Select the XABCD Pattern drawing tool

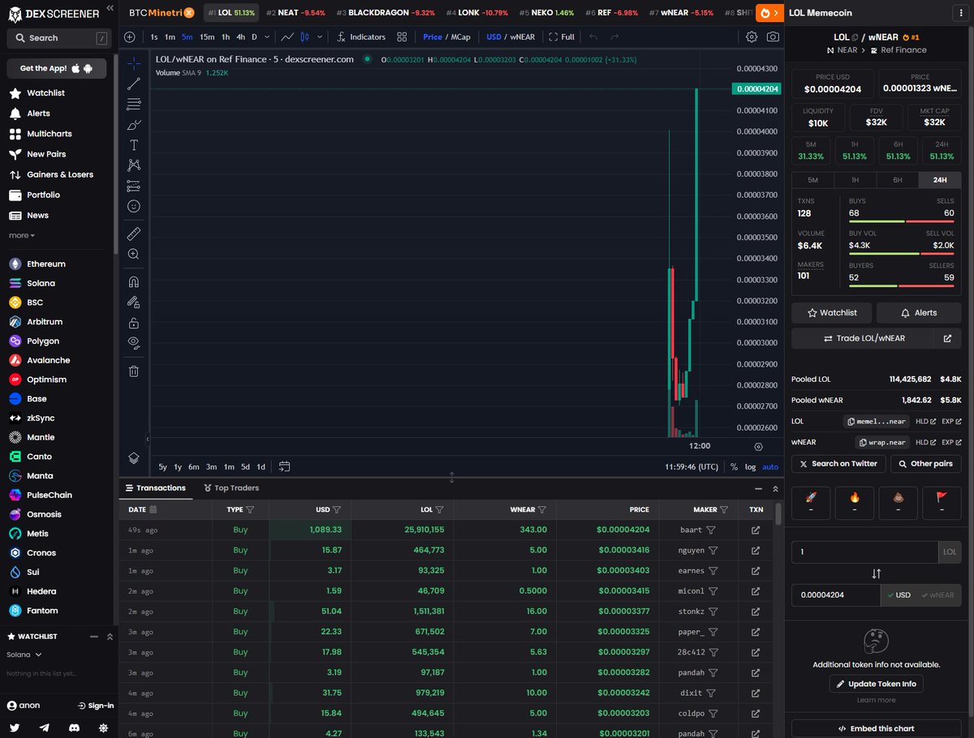(134, 165)
